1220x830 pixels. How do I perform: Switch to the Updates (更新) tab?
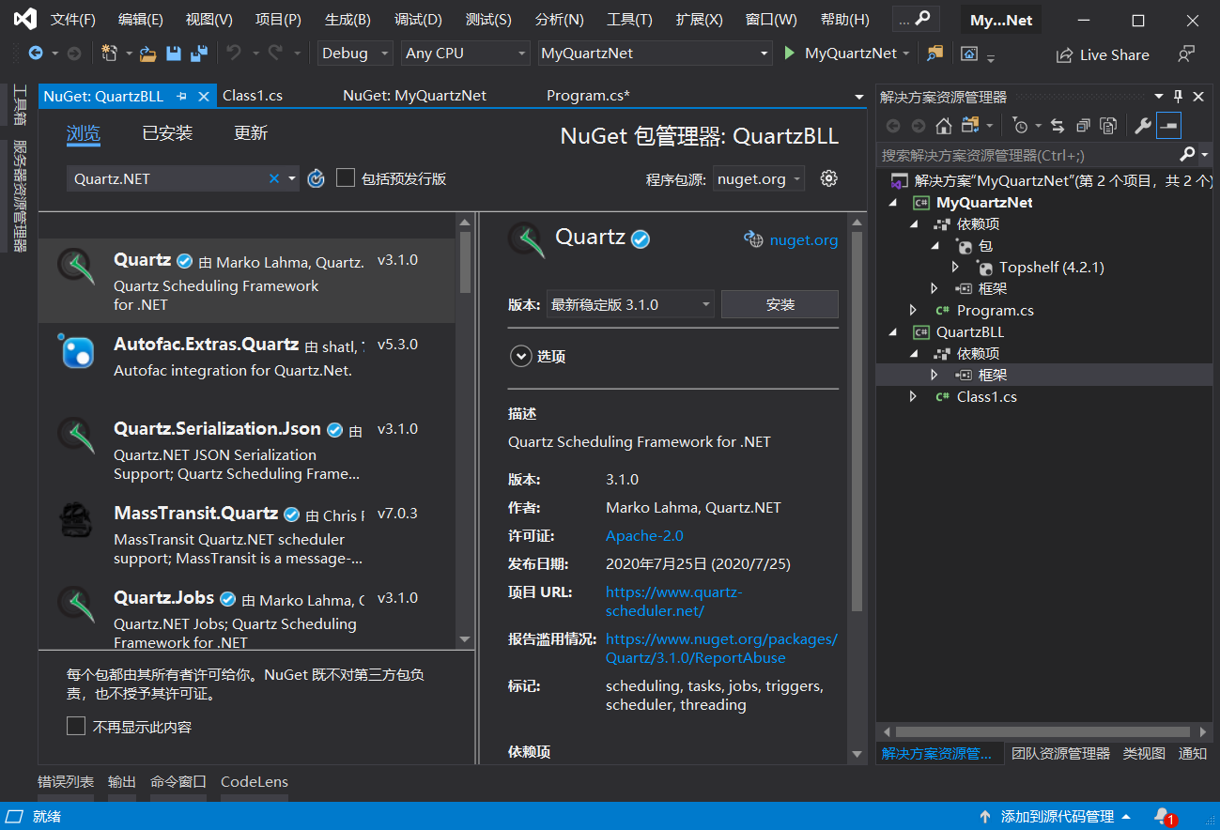(x=251, y=133)
